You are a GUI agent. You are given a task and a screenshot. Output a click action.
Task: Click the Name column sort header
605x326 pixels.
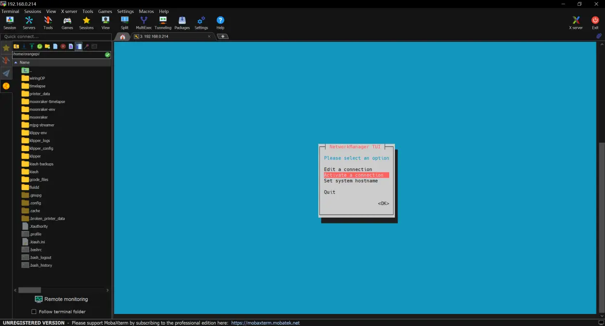pos(62,63)
